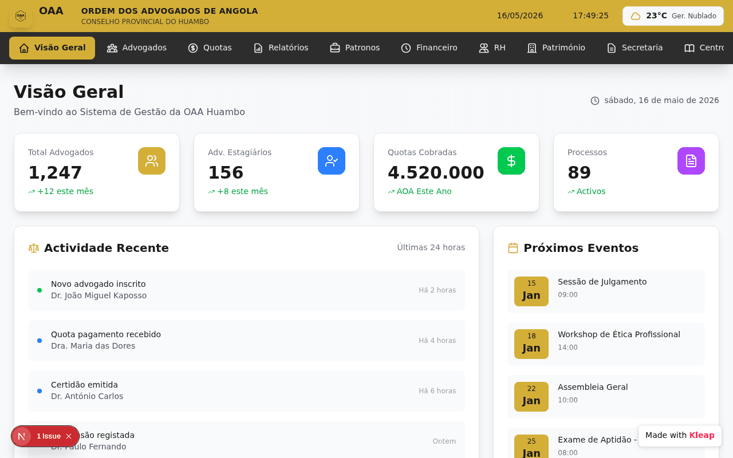Select the Assembleia Geral event
Screen dimensions: 733x458
[606, 397]
